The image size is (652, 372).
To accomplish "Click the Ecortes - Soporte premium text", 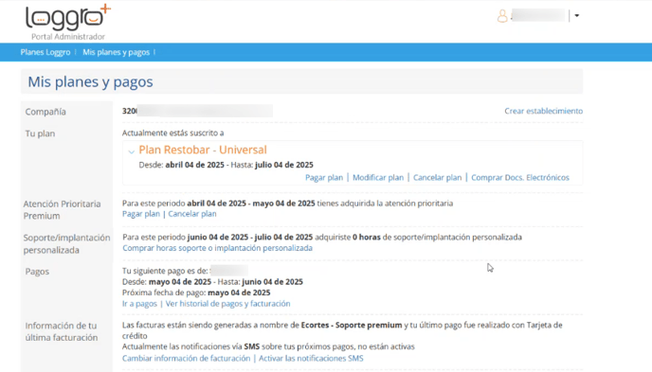I will (x=352, y=325).
